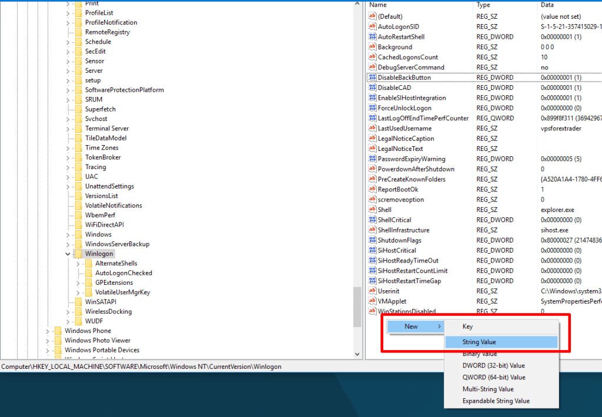Click the ShellCritical DWORD icon
Screen dimensions: 602x417
click(372, 220)
